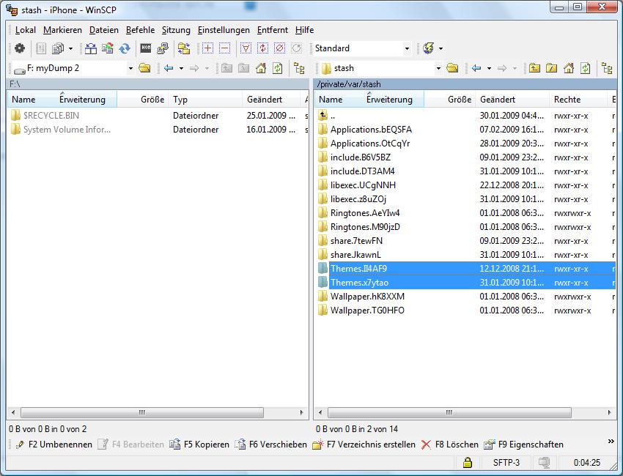This screenshot has width=623, height=476.
Task: Open the Einstellungen menu
Action: point(224,30)
